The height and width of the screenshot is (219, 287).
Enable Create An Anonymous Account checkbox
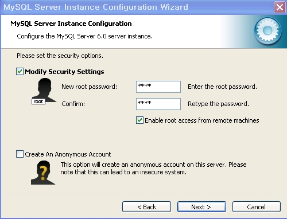[20, 154]
